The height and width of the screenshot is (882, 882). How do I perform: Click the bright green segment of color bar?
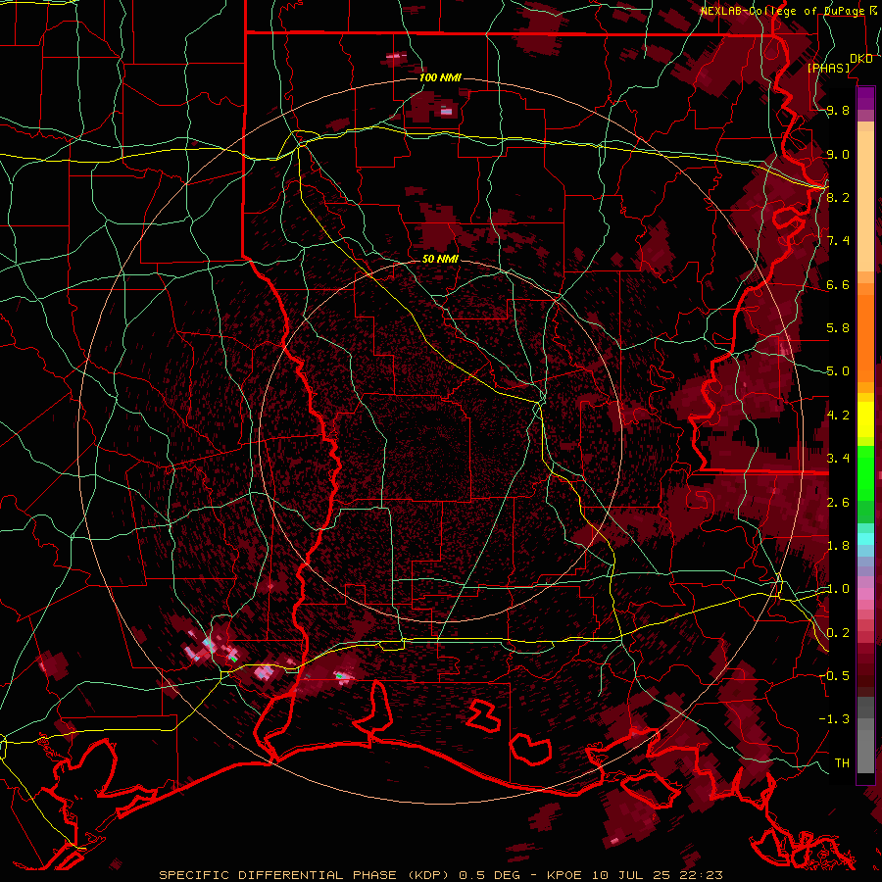click(x=865, y=471)
